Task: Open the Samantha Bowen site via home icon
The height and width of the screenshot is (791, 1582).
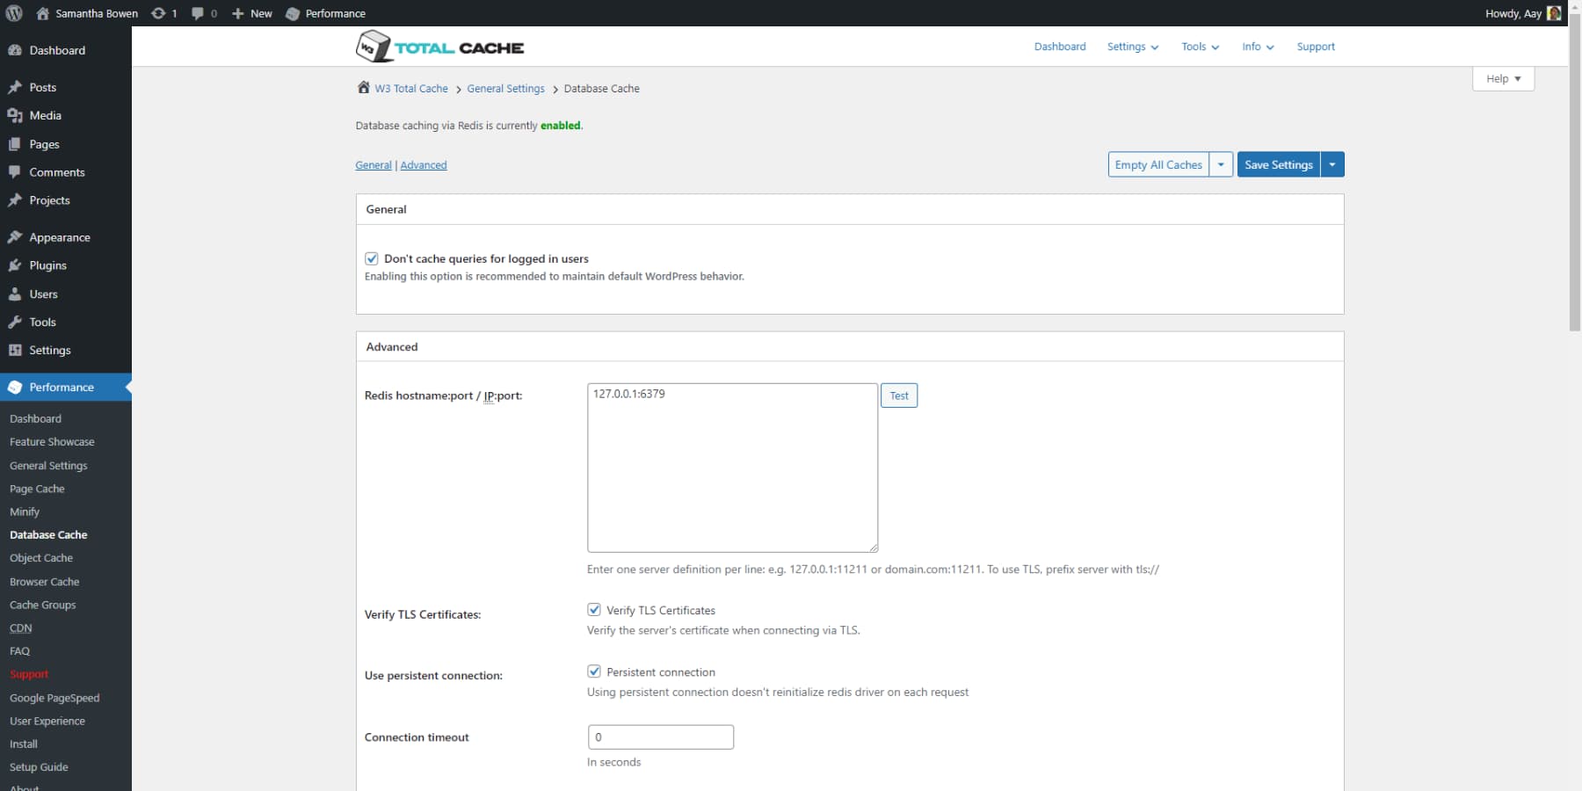Action: tap(43, 13)
